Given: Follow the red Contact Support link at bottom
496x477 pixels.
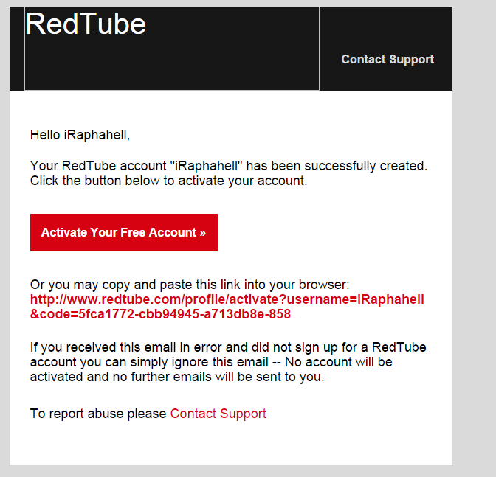Looking at the screenshot, I should coord(218,414).
